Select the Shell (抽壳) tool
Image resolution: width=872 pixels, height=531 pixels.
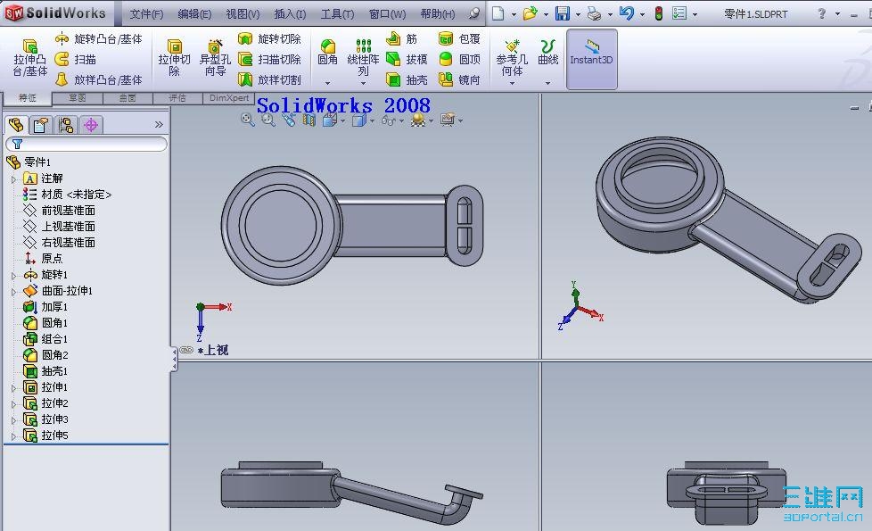[407, 79]
